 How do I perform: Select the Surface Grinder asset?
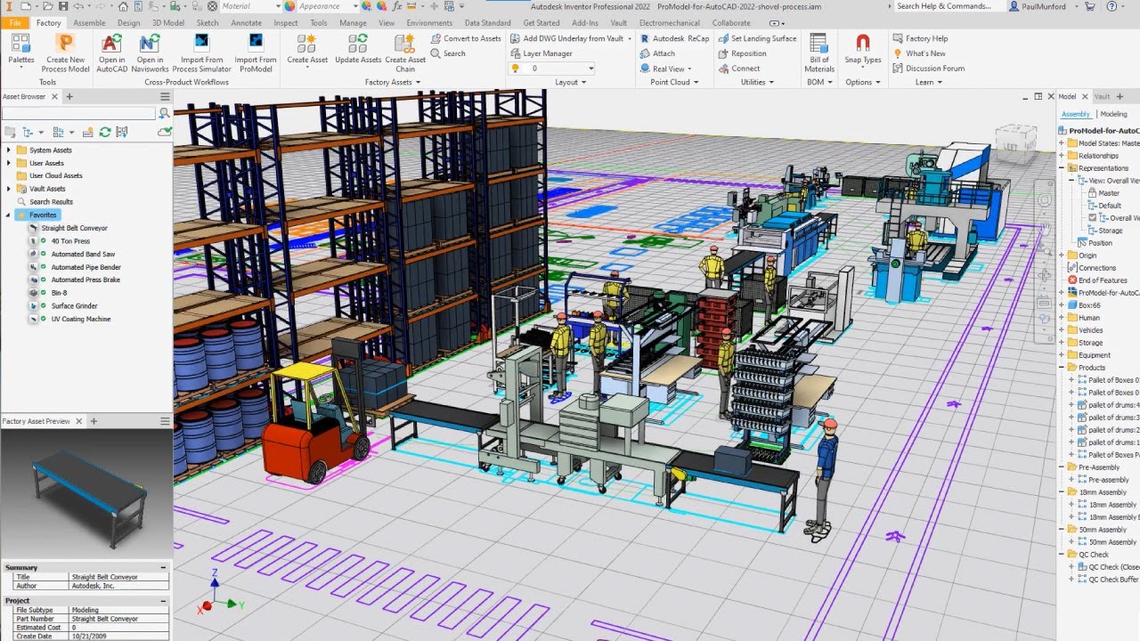point(74,305)
